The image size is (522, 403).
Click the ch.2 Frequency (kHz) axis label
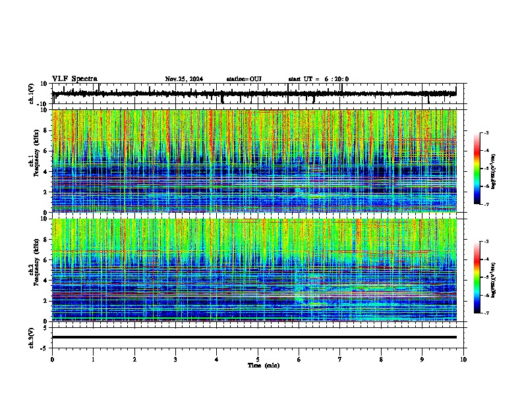point(36,262)
